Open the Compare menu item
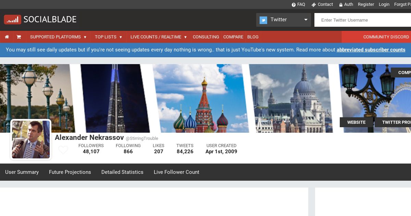 point(233,37)
